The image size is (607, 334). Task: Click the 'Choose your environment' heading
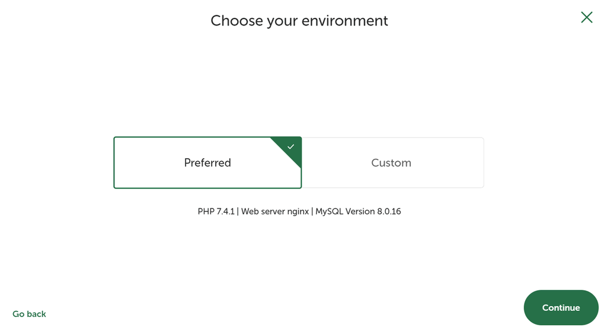tap(299, 21)
